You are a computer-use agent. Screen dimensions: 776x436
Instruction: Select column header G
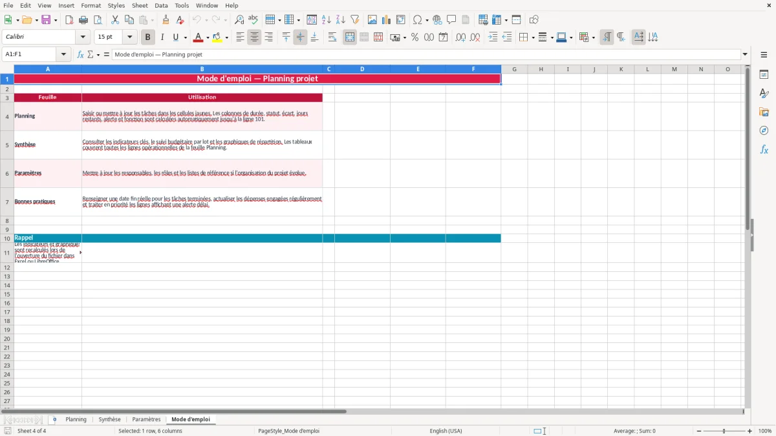point(514,69)
